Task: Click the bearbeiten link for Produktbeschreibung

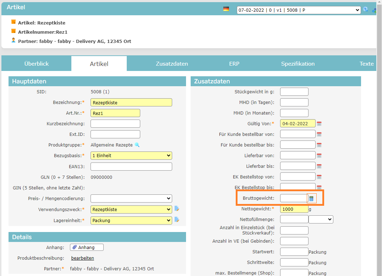Action: [x=82, y=258]
